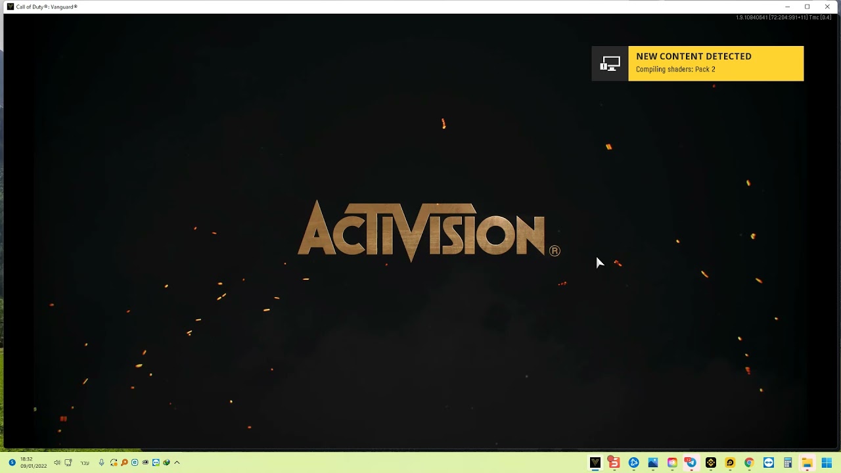Click the New Content Detected notification
The image size is (841, 473).
coord(698,64)
